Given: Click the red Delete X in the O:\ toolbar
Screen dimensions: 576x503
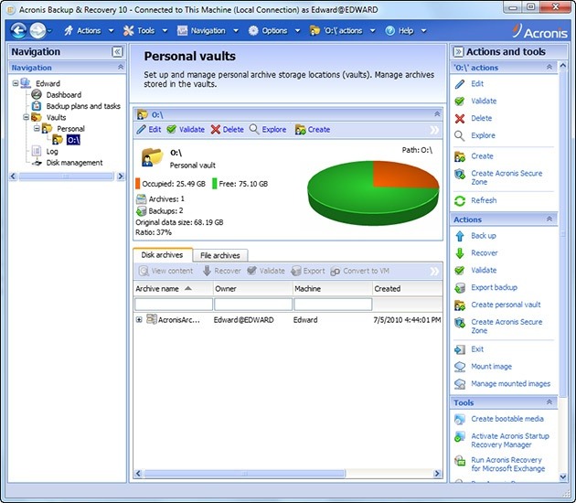Looking at the screenshot, I should click(216, 129).
